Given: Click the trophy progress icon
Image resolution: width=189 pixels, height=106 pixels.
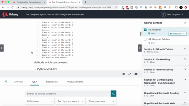Looking at the screenshot, I should point(163,14).
